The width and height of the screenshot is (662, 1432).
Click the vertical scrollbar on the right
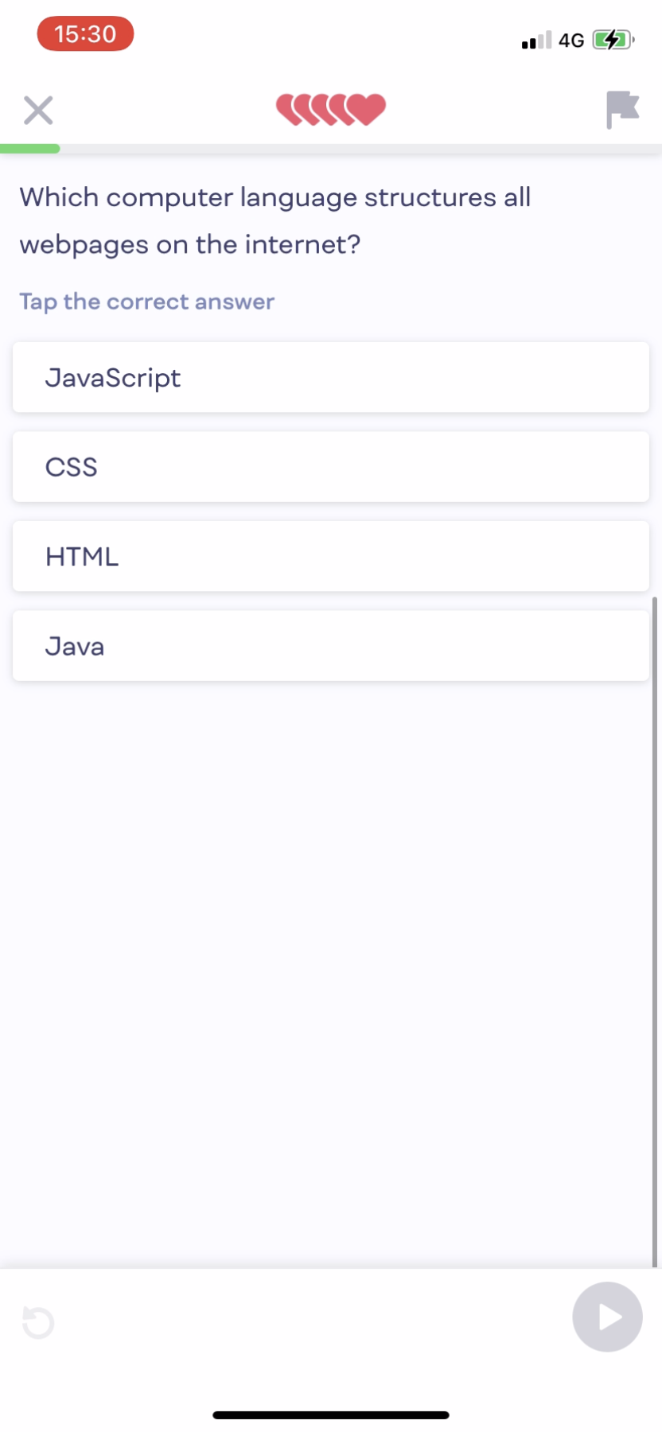[655, 931]
